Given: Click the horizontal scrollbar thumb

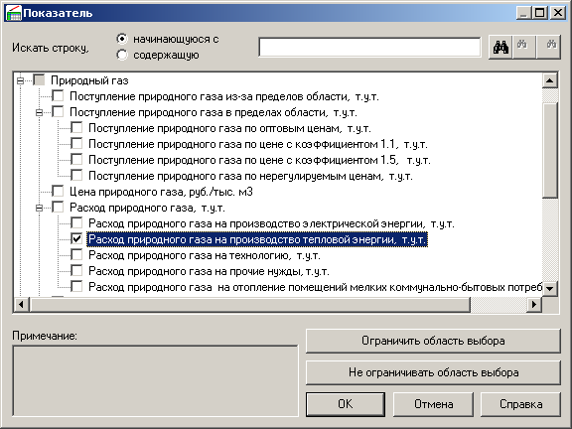Looking at the screenshot, I should click(250, 304).
